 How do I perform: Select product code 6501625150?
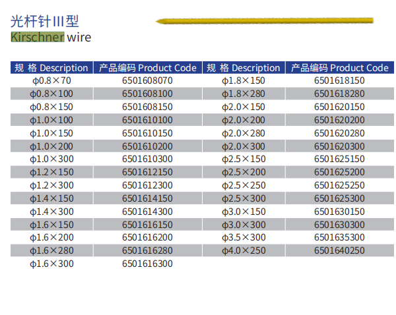point(339,159)
